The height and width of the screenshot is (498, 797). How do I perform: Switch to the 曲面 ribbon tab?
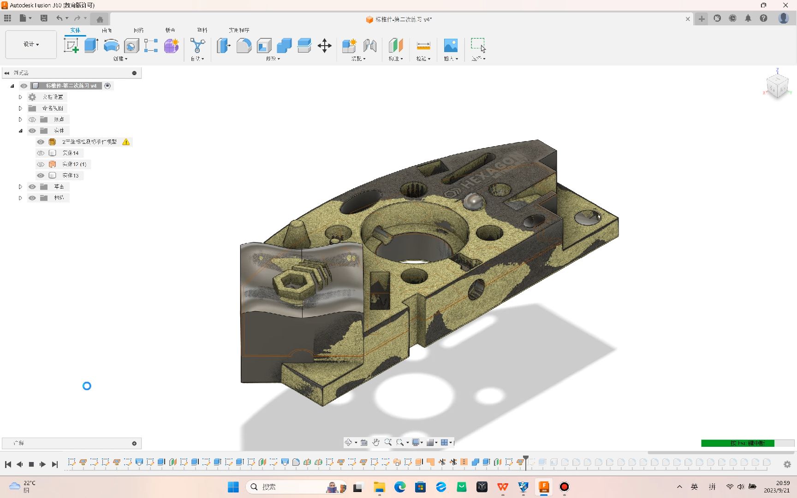[x=107, y=30]
